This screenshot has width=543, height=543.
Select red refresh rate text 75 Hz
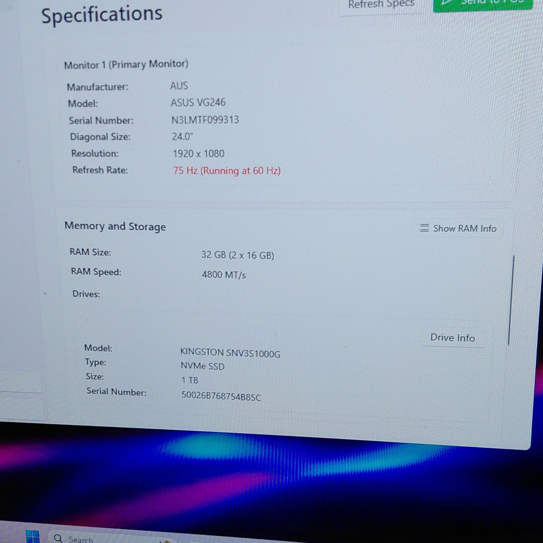click(227, 171)
